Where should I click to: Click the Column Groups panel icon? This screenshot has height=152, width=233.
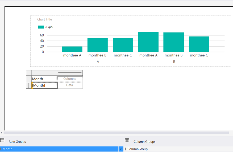pyautogui.click(x=127, y=140)
